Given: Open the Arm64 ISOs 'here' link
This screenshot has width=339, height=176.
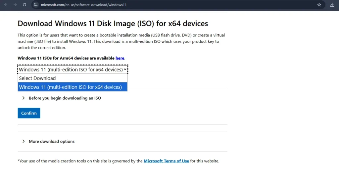Looking at the screenshot, I should click(120, 58).
